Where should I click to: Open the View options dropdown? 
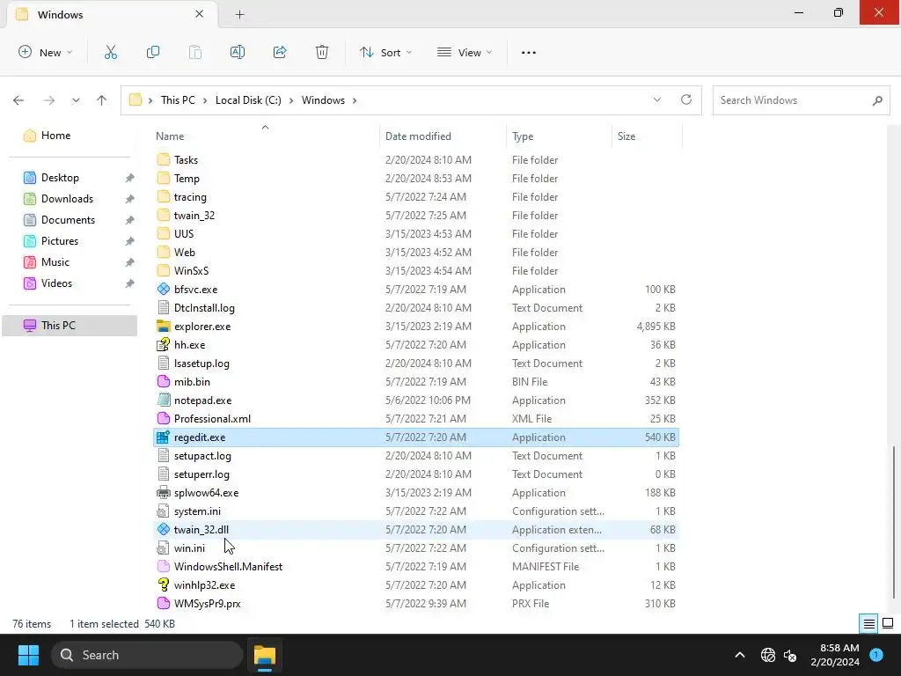(x=465, y=52)
